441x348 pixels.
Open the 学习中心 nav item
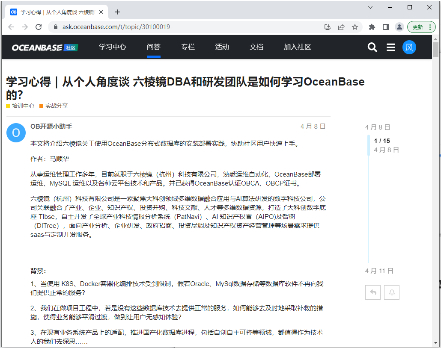click(112, 47)
